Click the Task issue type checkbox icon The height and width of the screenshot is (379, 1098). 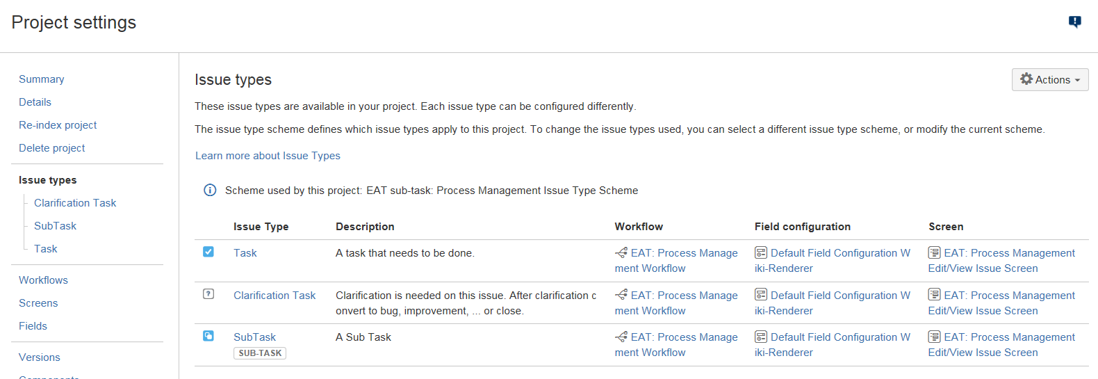208,252
